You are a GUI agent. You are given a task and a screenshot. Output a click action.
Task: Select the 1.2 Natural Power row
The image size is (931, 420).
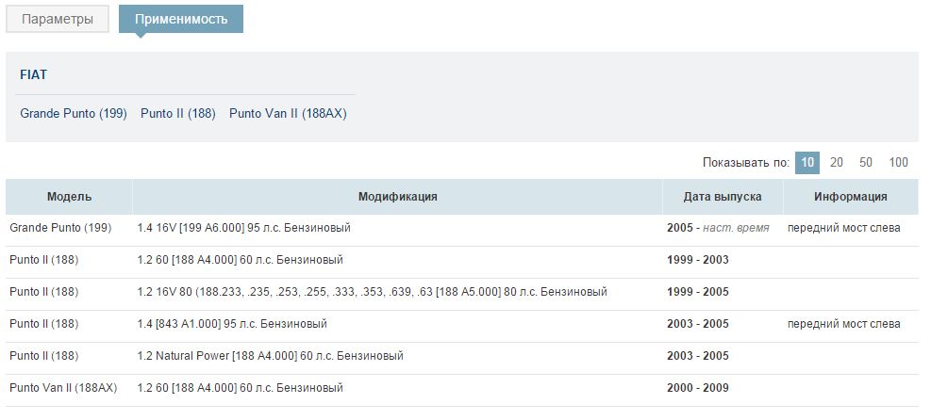(x=270, y=356)
